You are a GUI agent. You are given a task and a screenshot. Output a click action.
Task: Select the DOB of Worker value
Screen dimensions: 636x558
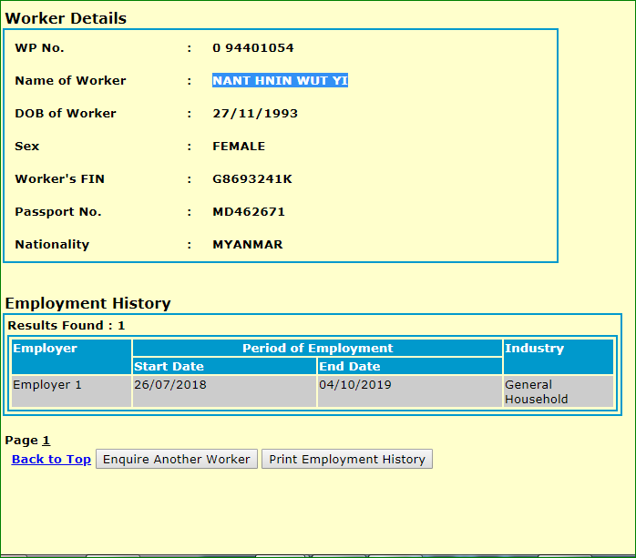click(254, 114)
